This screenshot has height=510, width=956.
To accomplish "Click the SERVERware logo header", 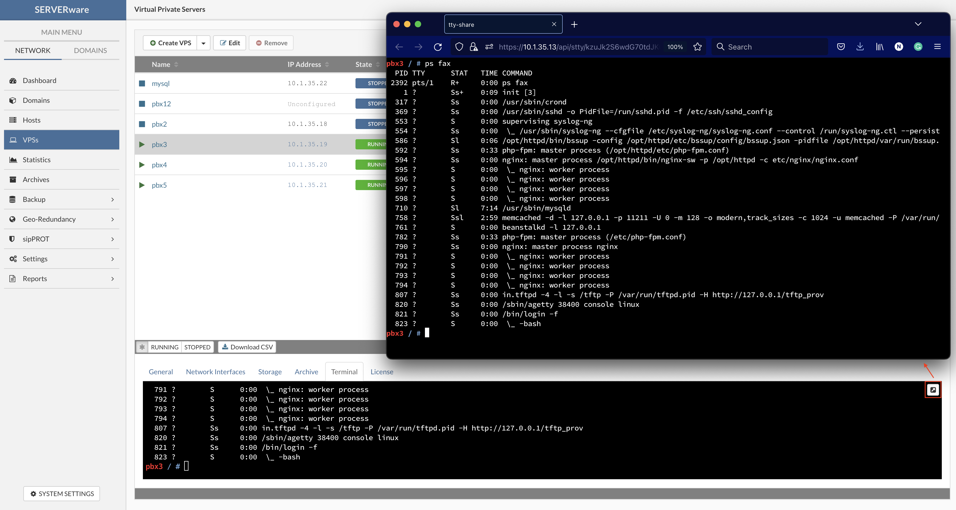I will coord(62,10).
